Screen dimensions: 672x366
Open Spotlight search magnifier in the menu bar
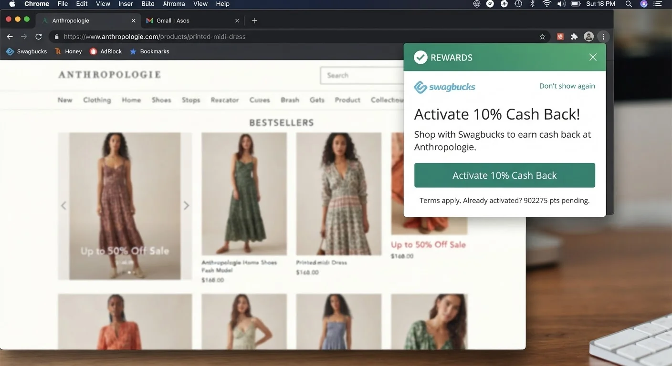(x=629, y=4)
